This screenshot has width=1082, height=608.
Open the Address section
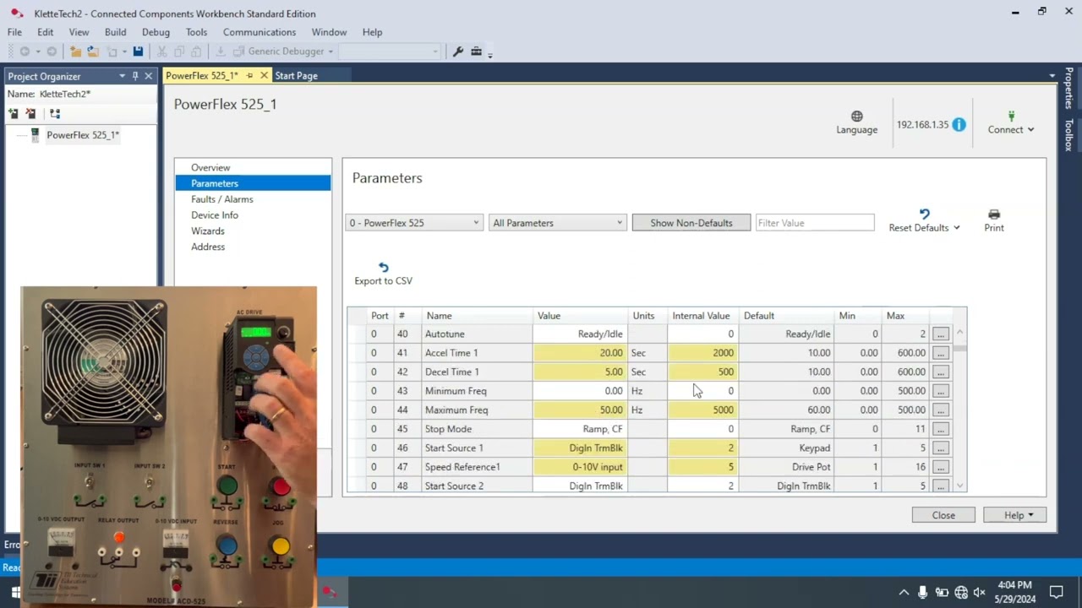click(208, 247)
